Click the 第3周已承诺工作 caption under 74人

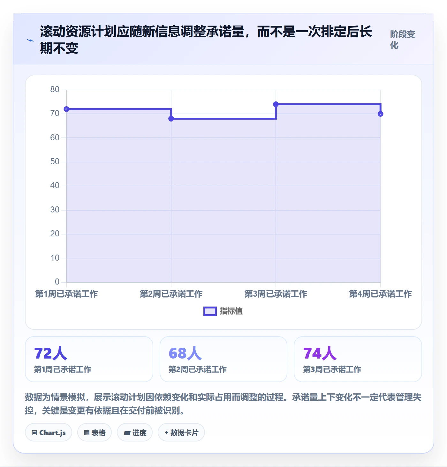click(332, 369)
